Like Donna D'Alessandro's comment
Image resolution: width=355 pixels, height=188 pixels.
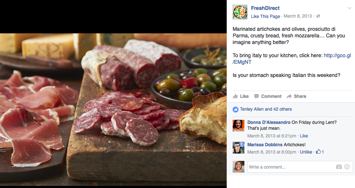tap(304, 136)
